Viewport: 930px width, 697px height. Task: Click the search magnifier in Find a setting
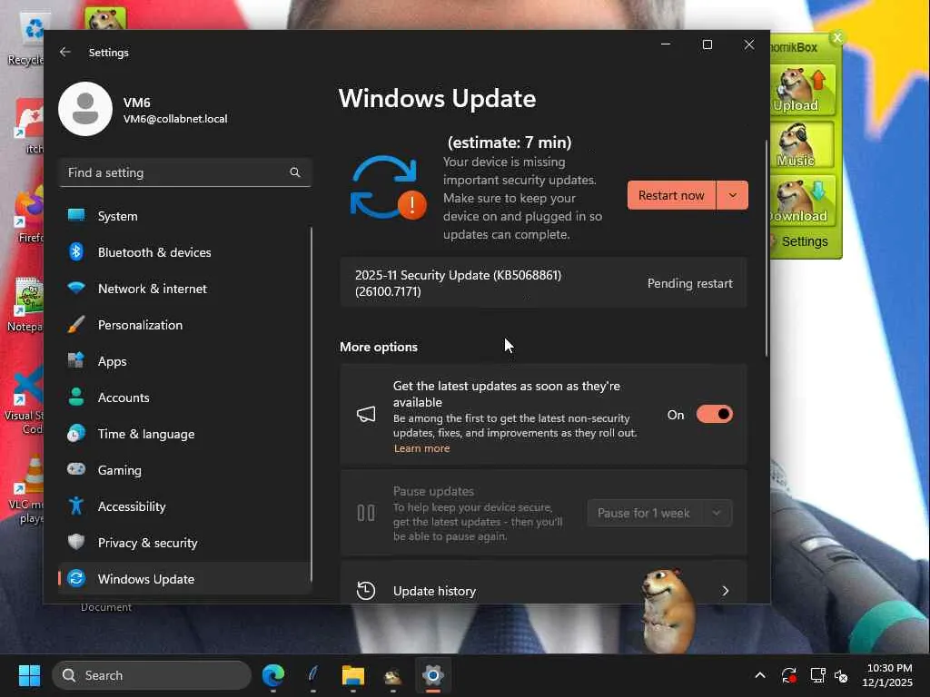295,172
